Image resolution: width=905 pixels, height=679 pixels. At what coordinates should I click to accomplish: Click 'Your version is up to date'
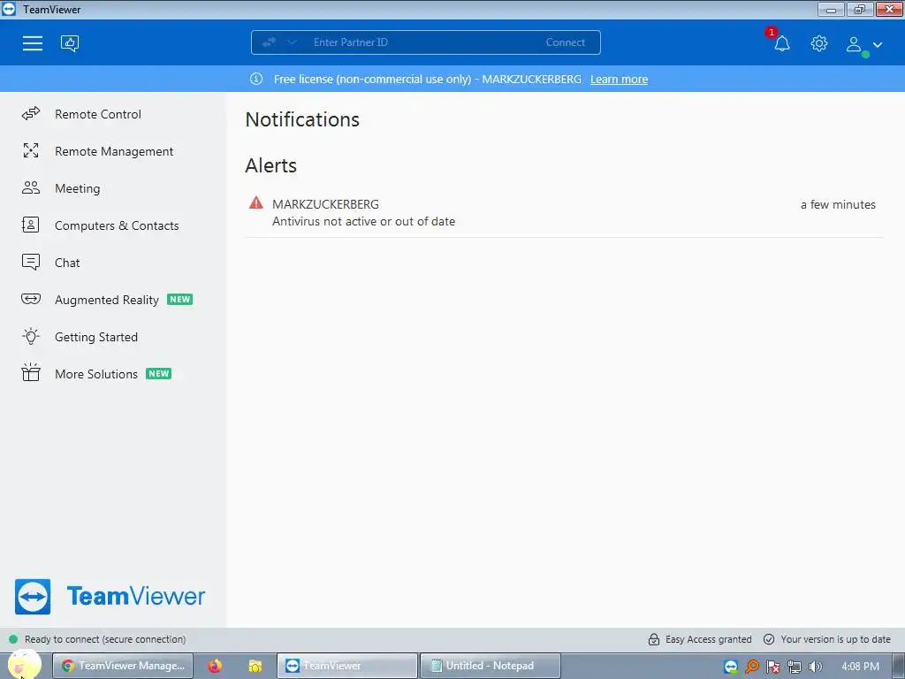[x=835, y=639]
